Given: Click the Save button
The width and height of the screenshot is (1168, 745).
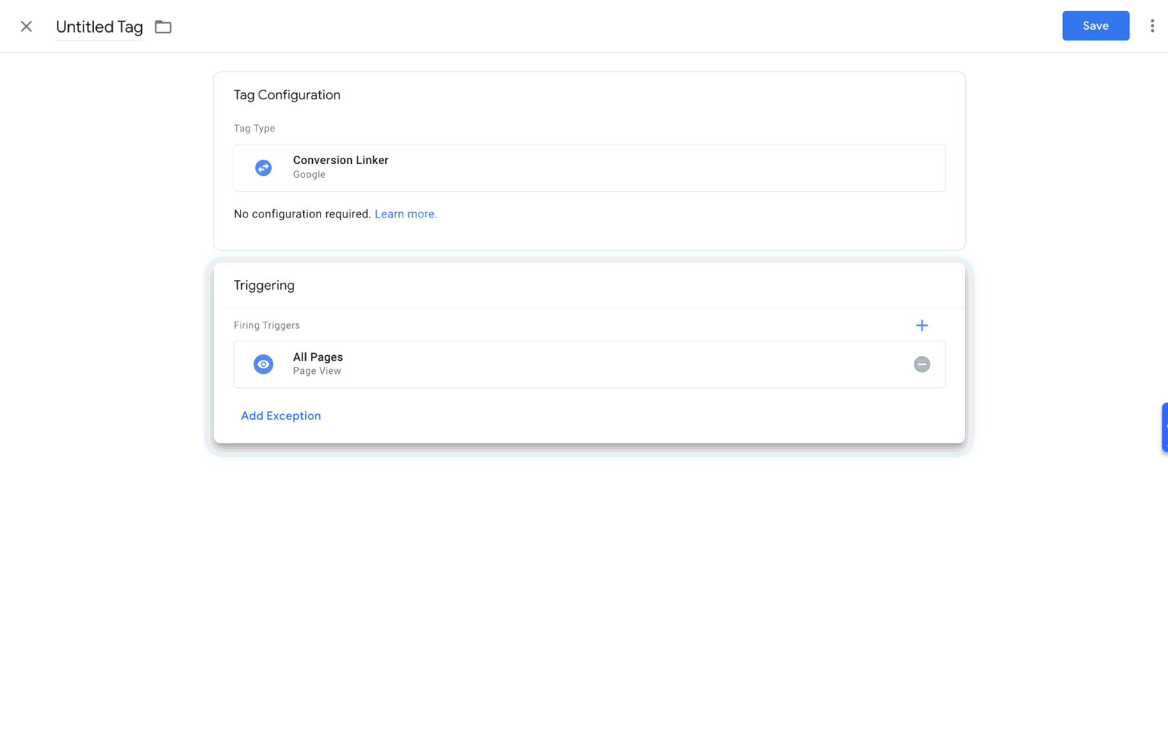Looking at the screenshot, I should pos(1095,26).
